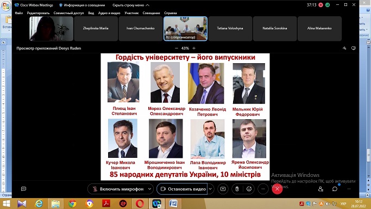This screenshot has height=209, width=371.
Task: Click the red recording indicator icon
Action: [320, 5]
